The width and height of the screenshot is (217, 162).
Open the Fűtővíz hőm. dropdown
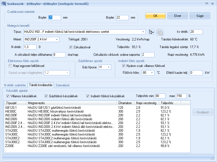152,73
